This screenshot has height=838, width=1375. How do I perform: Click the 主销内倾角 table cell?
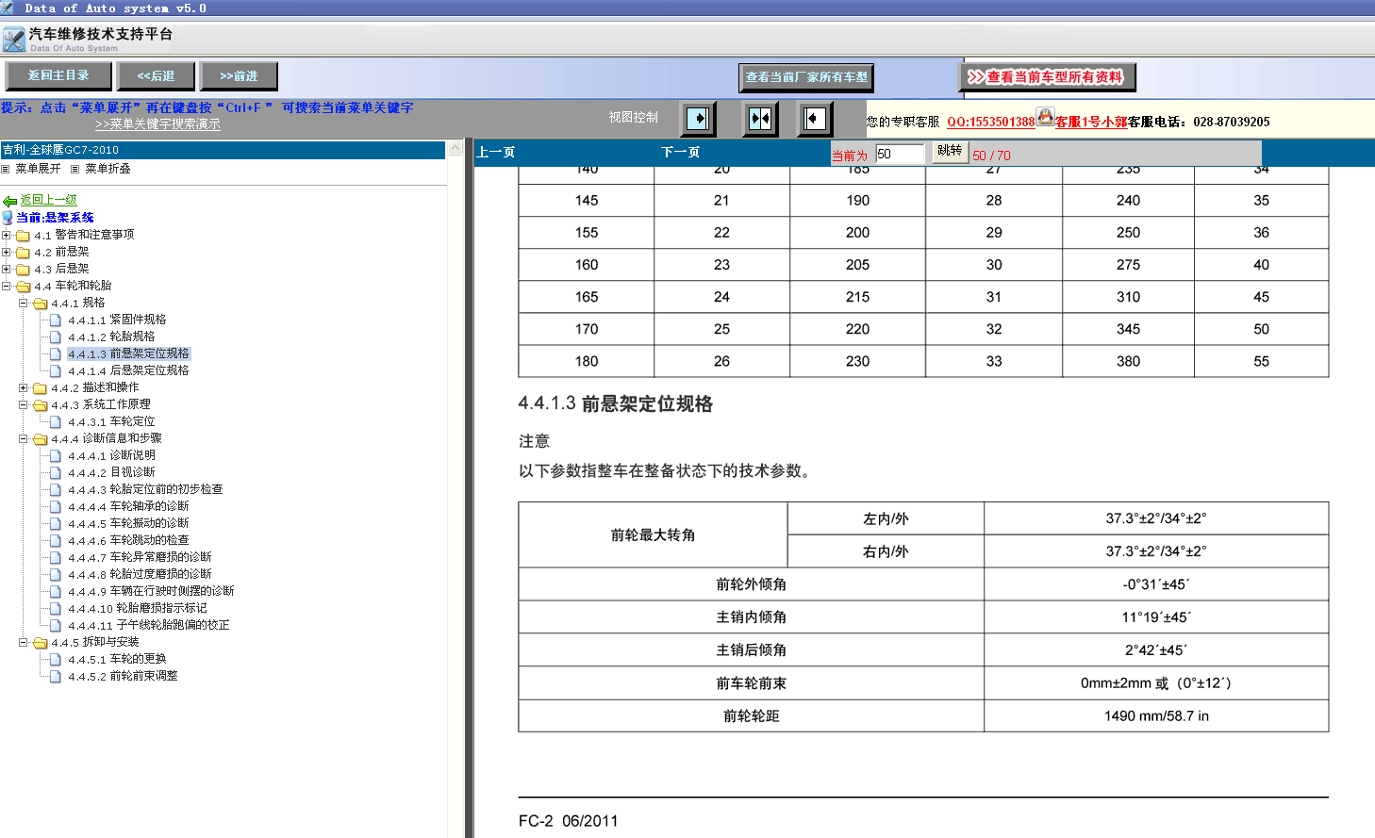pos(751,616)
